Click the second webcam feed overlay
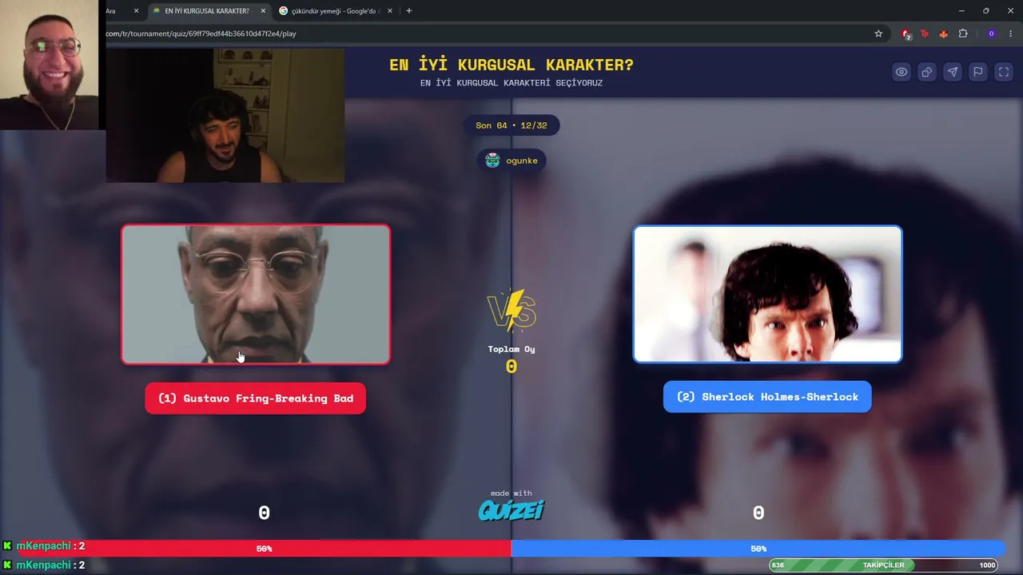 point(225,116)
